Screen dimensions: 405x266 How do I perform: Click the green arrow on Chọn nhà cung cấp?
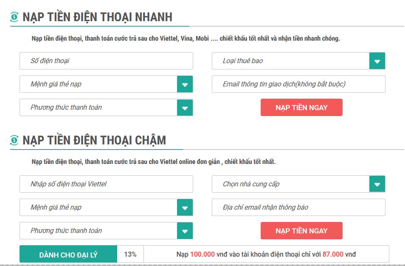point(377,184)
